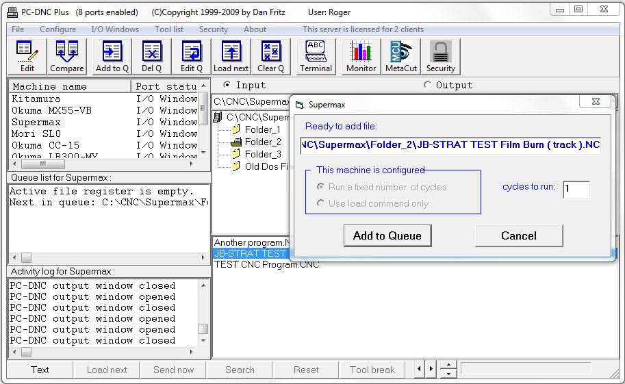Click Old Dos Files folder icon
625x384 pixels.
(x=236, y=166)
